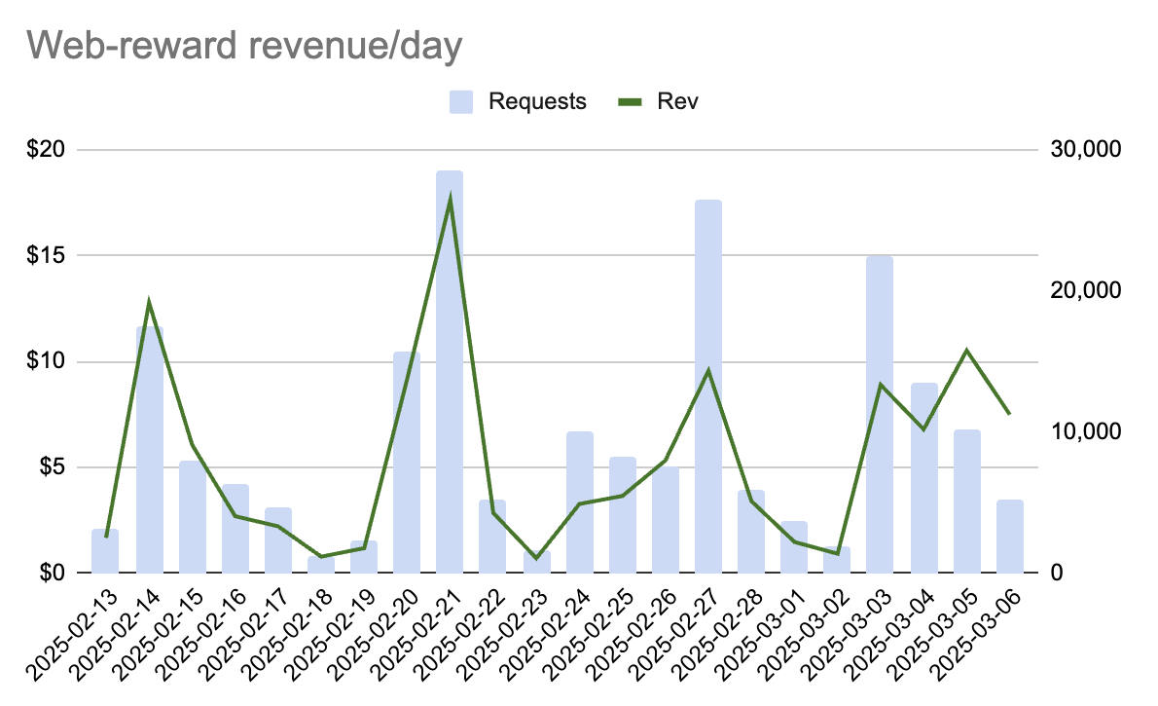Click the "$10" left axis label

pos(47,361)
